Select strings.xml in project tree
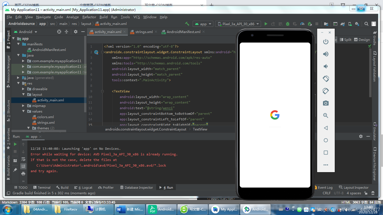The height and width of the screenshot is (215, 383). pyautogui.click(x=46, y=122)
